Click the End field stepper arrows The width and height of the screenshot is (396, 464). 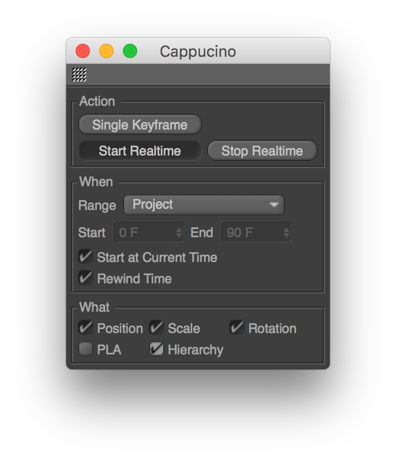286,232
